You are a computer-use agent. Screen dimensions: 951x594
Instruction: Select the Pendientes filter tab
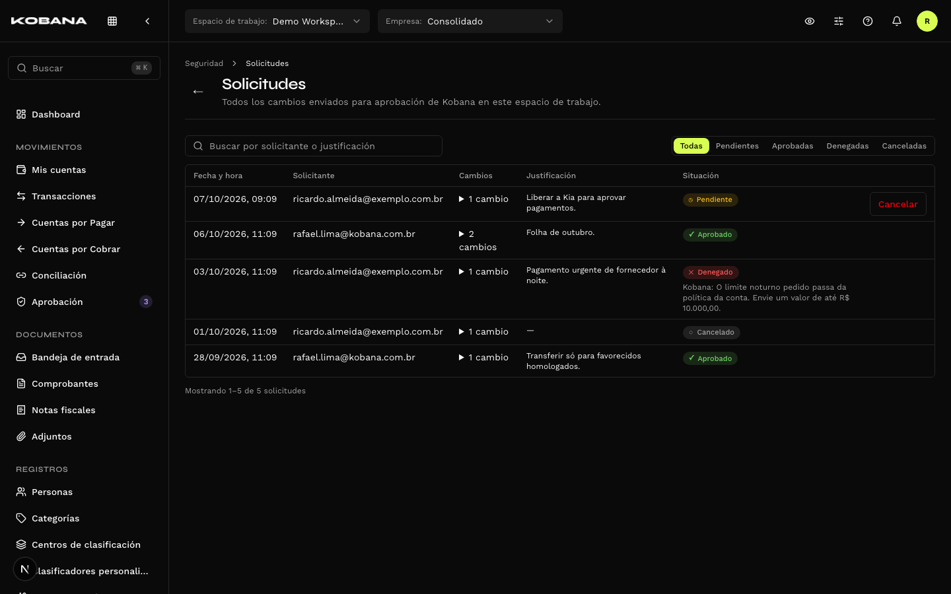tap(737, 146)
